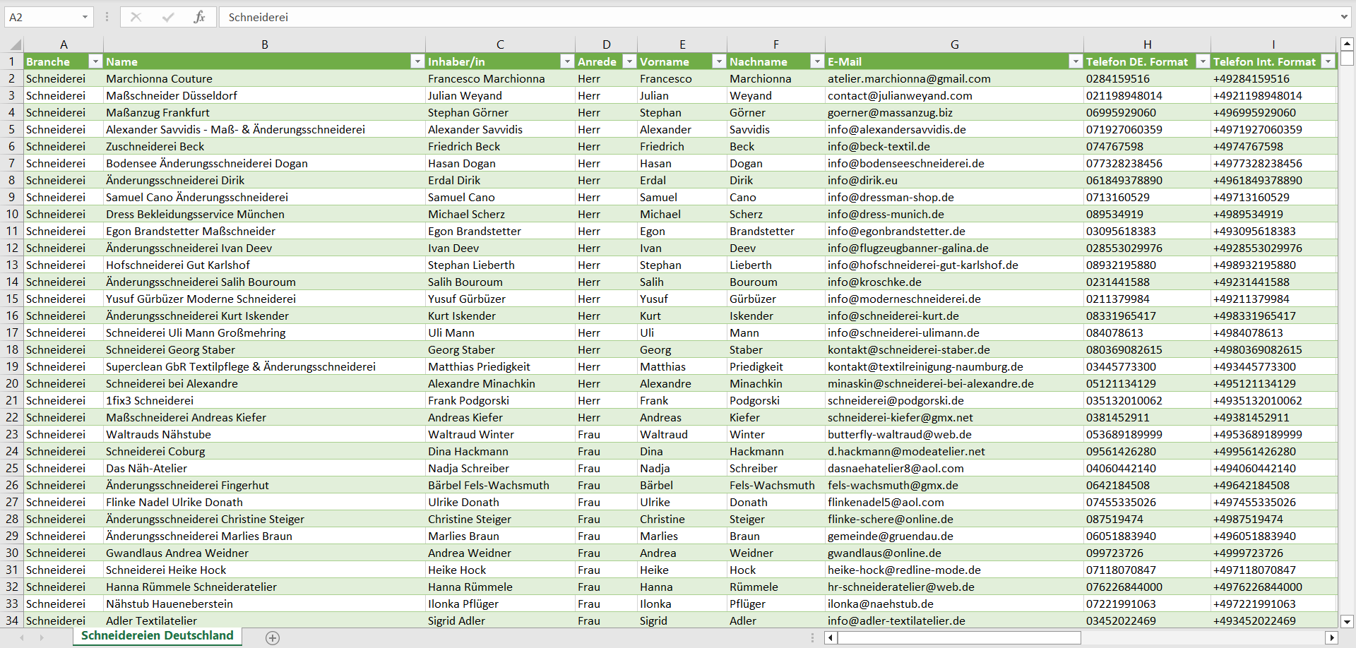Select cell Francesco Marchionna in Inhaber column

(x=500, y=78)
